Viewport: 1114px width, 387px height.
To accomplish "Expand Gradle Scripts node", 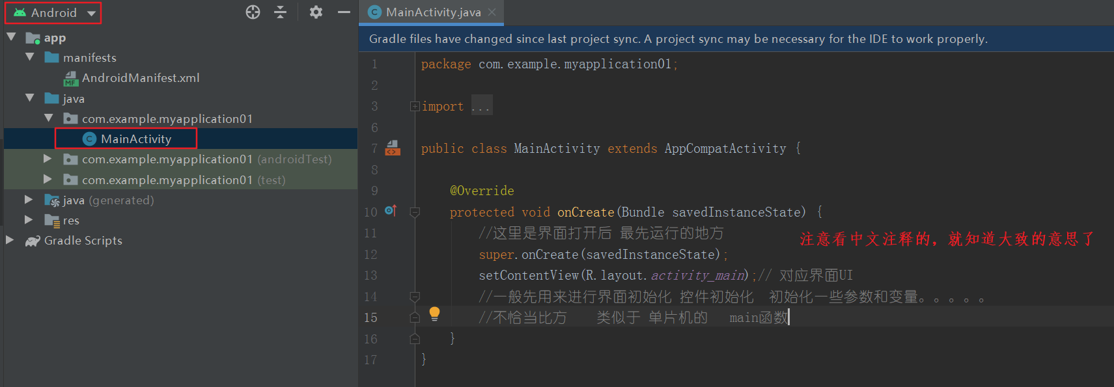I will point(10,240).
